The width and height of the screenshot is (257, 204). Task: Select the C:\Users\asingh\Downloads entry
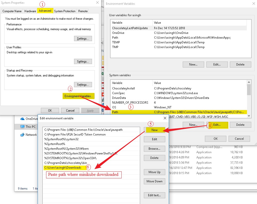(x=91, y=168)
